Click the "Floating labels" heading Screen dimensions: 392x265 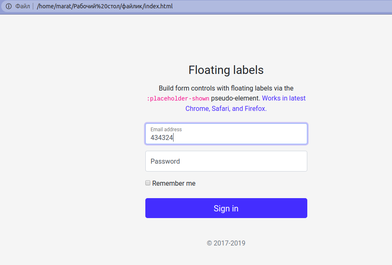226,70
